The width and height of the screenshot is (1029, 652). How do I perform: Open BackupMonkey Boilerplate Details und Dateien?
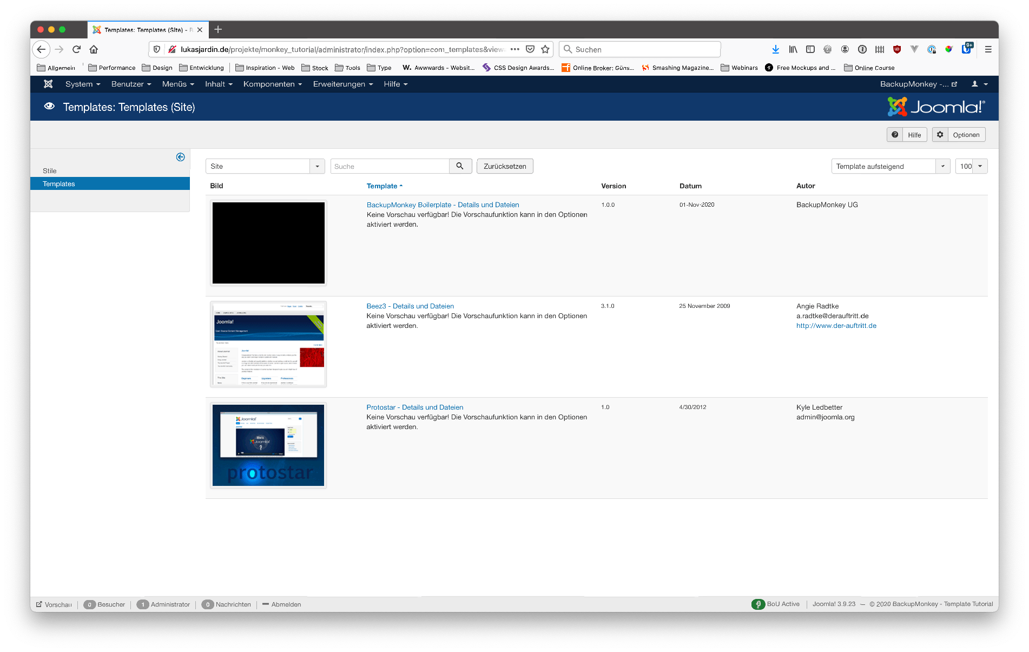(x=443, y=205)
